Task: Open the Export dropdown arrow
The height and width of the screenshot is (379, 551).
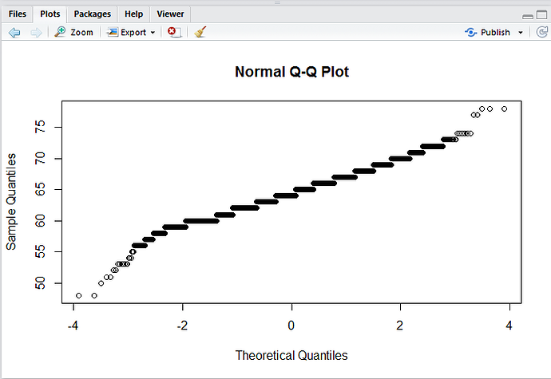Action: click(x=153, y=33)
